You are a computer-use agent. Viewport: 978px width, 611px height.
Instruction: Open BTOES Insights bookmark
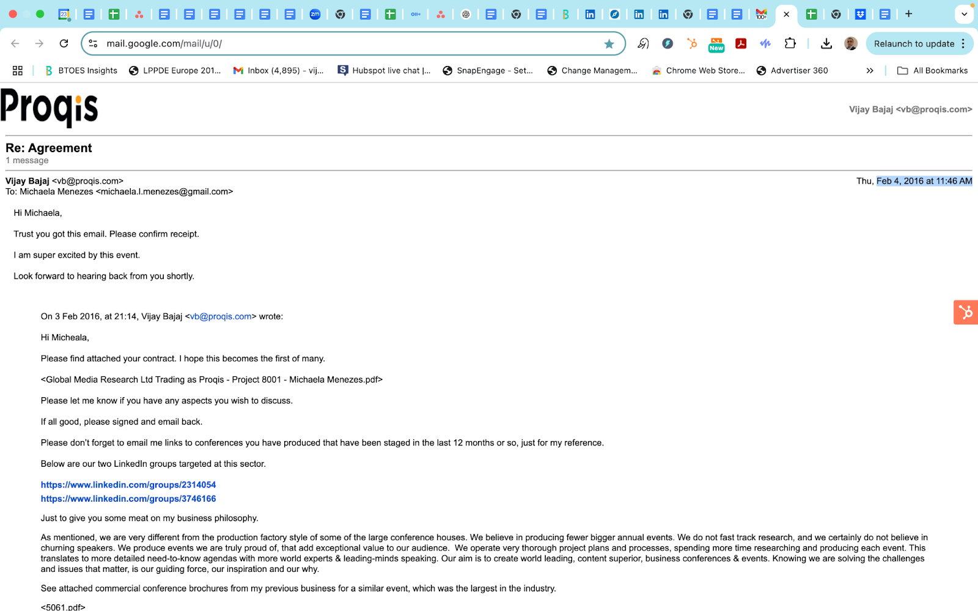click(81, 70)
